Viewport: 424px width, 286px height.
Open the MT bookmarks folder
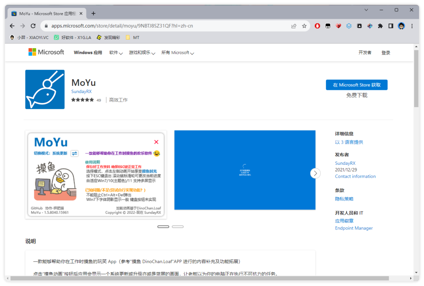133,38
